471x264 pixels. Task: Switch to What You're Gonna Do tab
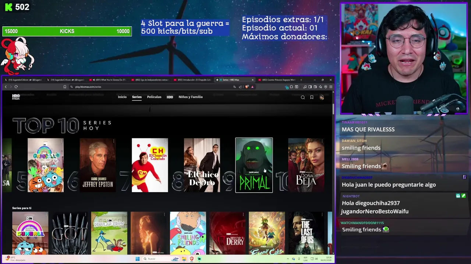point(109,80)
